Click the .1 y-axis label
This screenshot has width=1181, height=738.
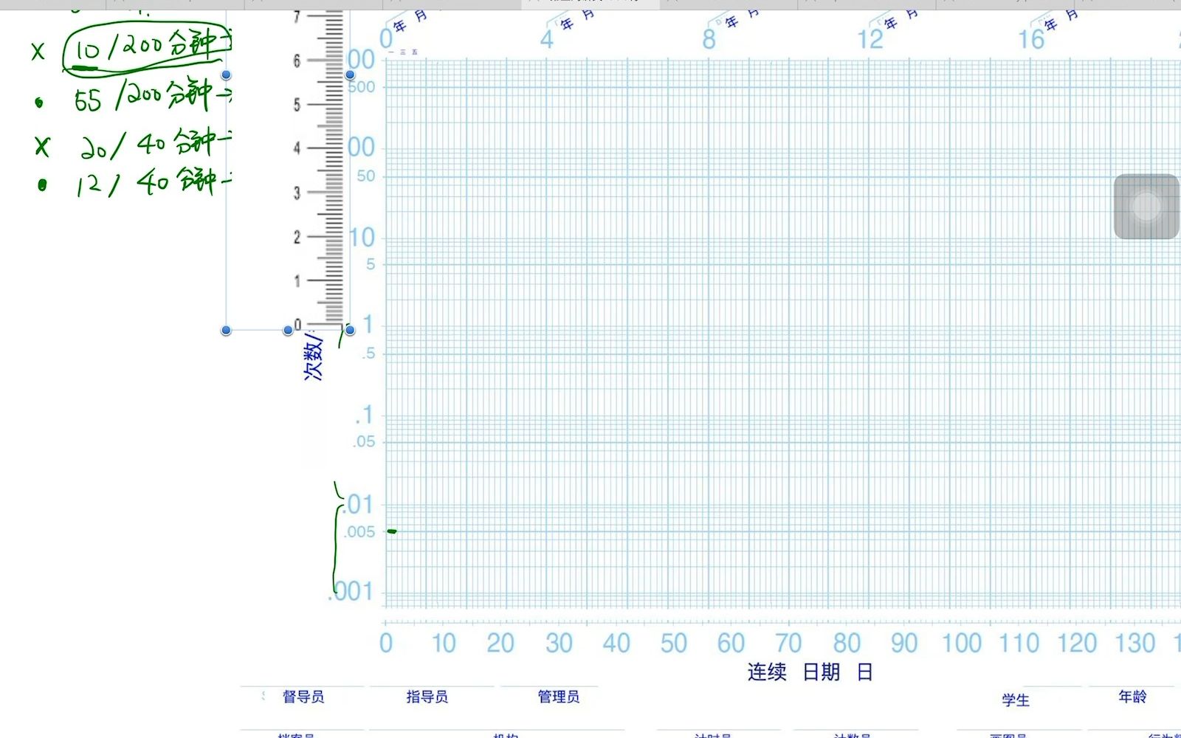pyautogui.click(x=364, y=415)
